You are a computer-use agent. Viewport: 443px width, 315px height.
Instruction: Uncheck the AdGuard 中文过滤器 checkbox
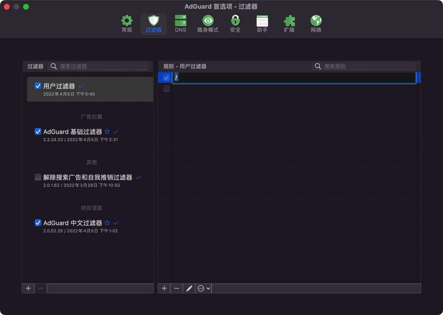(x=38, y=223)
